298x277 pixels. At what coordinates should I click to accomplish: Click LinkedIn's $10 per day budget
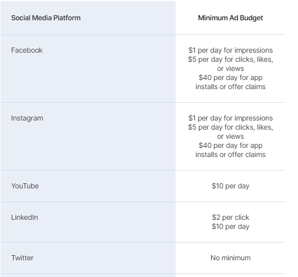coord(230,226)
